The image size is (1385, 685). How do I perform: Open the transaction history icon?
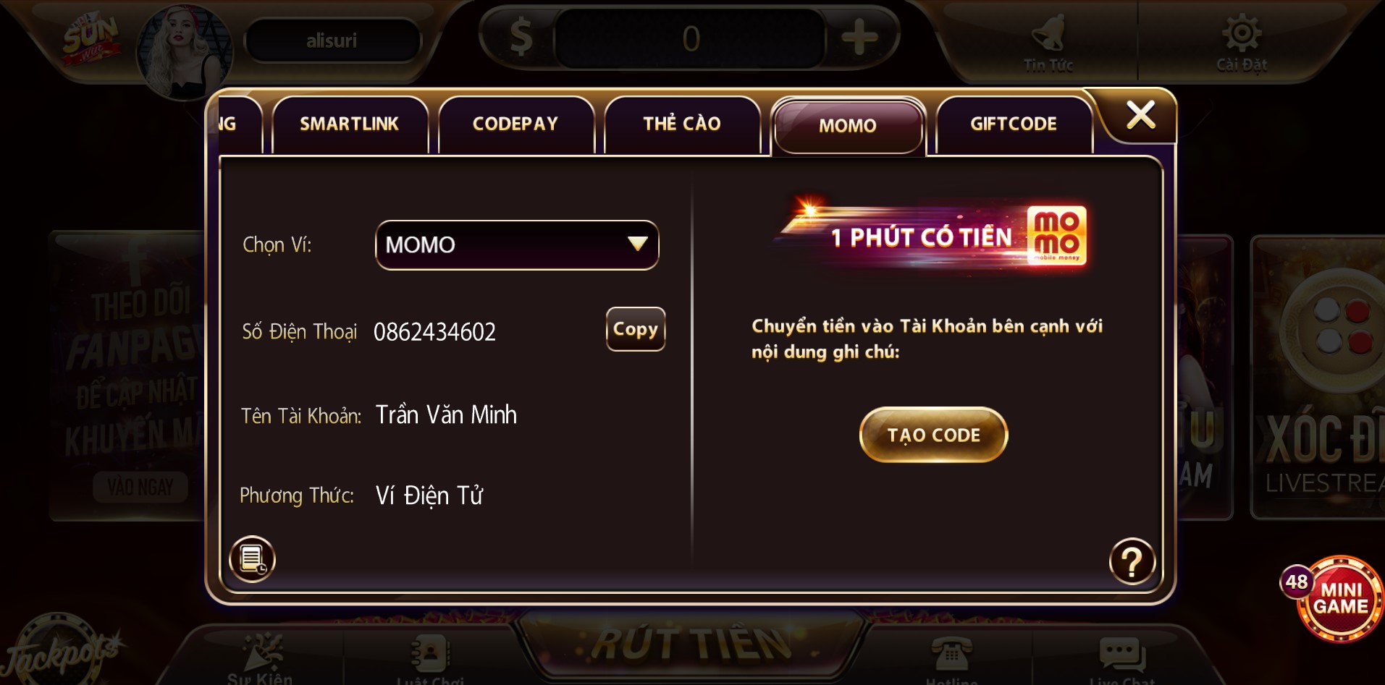tap(252, 559)
